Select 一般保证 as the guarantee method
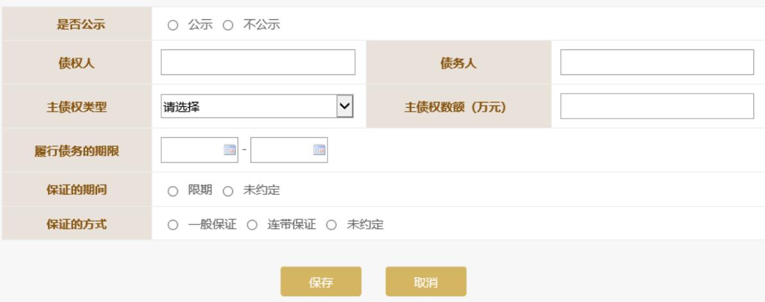Screen dimensions: 765x302 [171, 225]
